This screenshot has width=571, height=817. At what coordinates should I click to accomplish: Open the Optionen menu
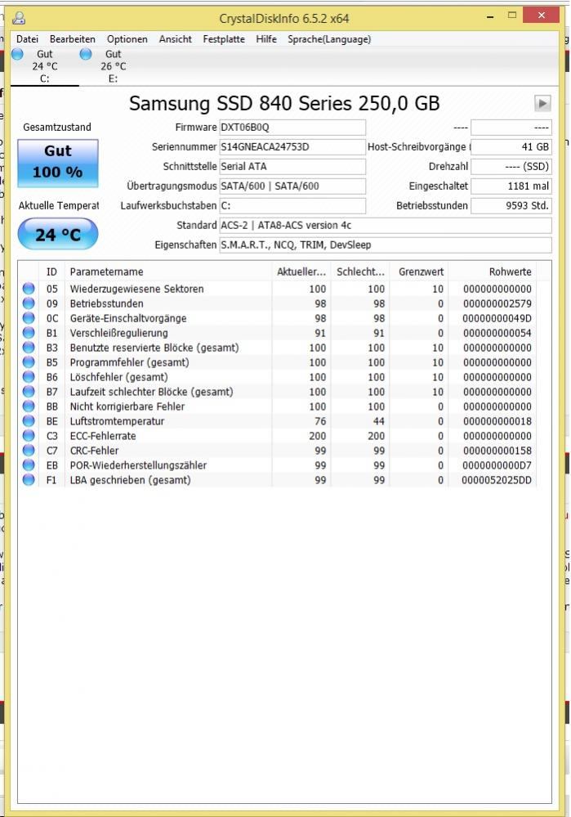tap(127, 39)
